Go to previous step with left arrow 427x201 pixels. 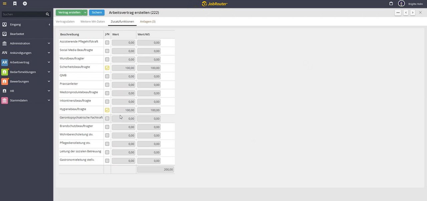406,13
